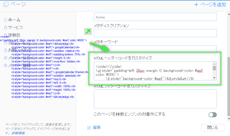Screen dimensions: 230x136
Task: Click ページを追加 to add a page
Action: pos(210,5)
